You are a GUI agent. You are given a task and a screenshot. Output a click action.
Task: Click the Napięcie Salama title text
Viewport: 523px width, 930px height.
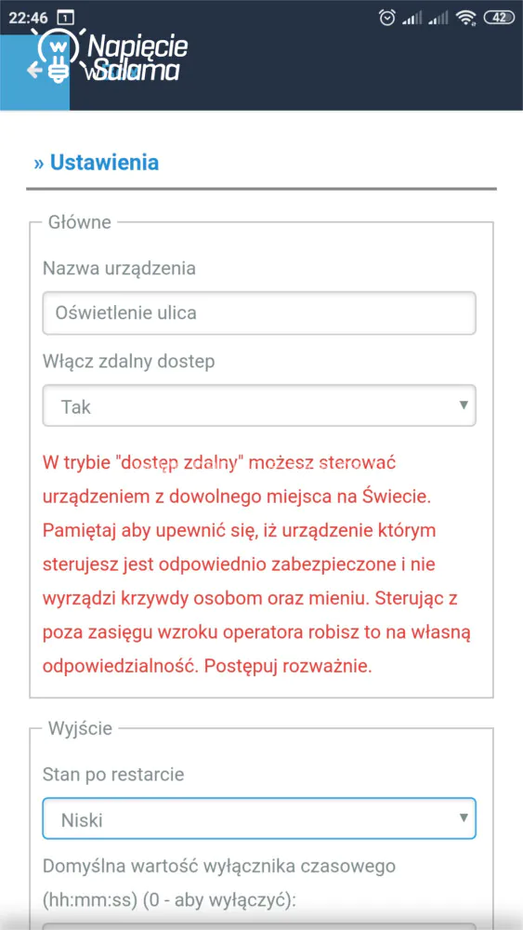[137, 58]
